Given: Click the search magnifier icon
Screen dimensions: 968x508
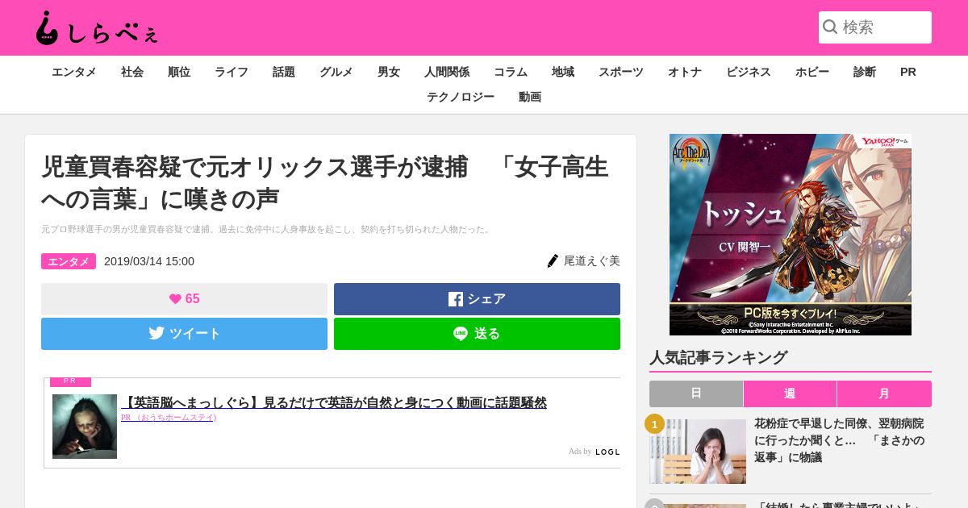Looking at the screenshot, I should pyautogui.click(x=830, y=27).
